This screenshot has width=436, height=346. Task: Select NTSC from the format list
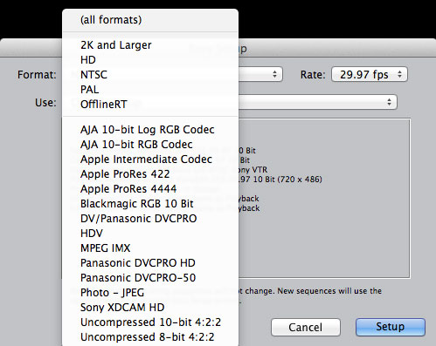tap(150, 75)
